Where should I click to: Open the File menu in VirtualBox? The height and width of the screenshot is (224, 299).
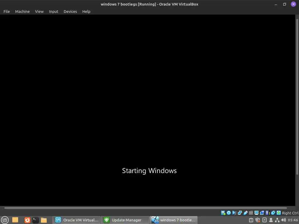click(6, 11)
